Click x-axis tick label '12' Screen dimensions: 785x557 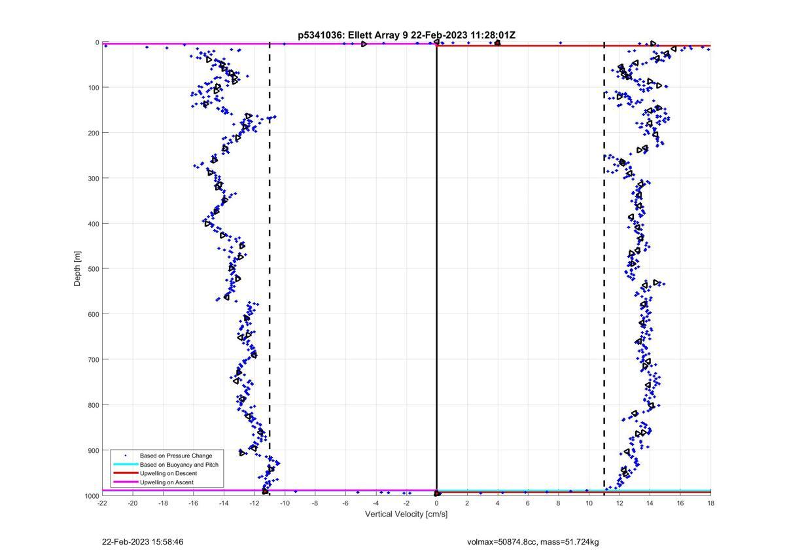pos(619,503)
